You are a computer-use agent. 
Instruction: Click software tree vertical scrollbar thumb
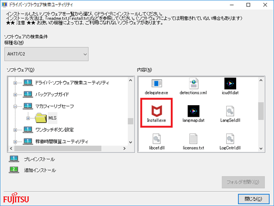(131, 121)
